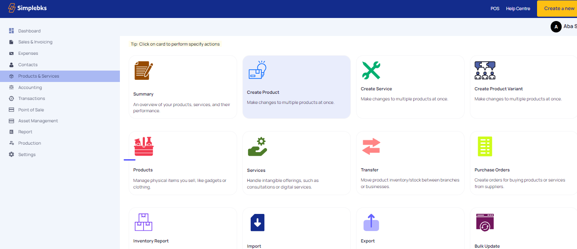
Task: Open Sales & Invoicing menu item
Action: pyautogui.click(x=35, y=42)
